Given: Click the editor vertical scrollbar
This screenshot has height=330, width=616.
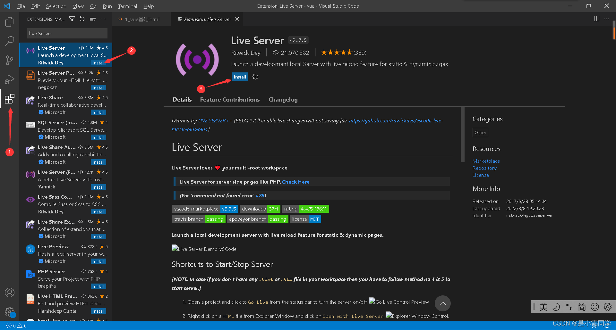Looking at the screenshot, I should (x=614, y=30).
